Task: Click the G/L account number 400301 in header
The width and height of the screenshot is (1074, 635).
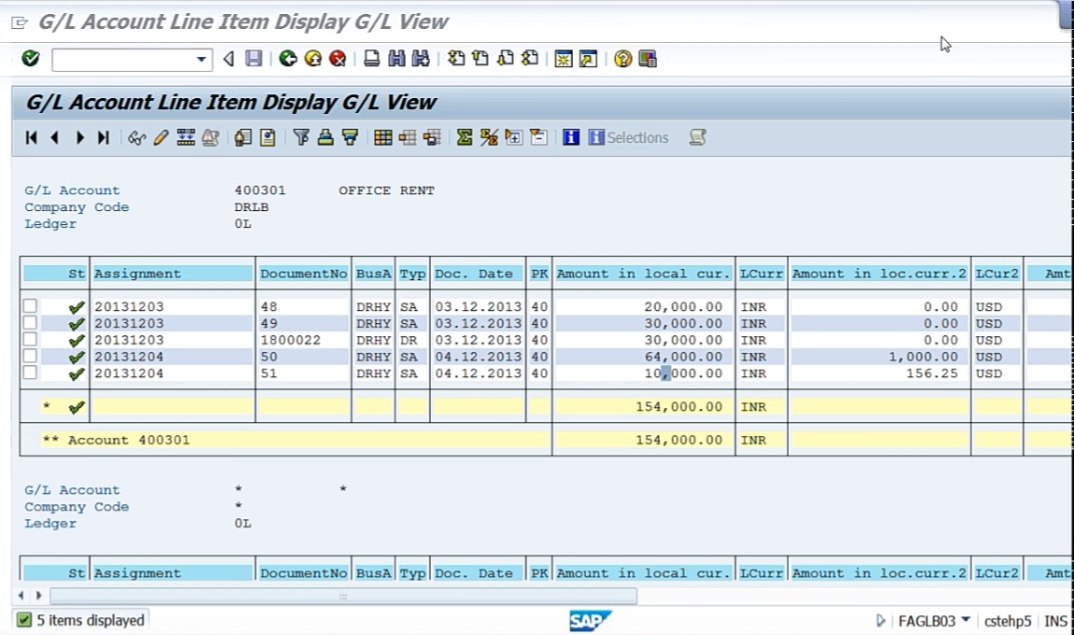Action: [260, 190]
